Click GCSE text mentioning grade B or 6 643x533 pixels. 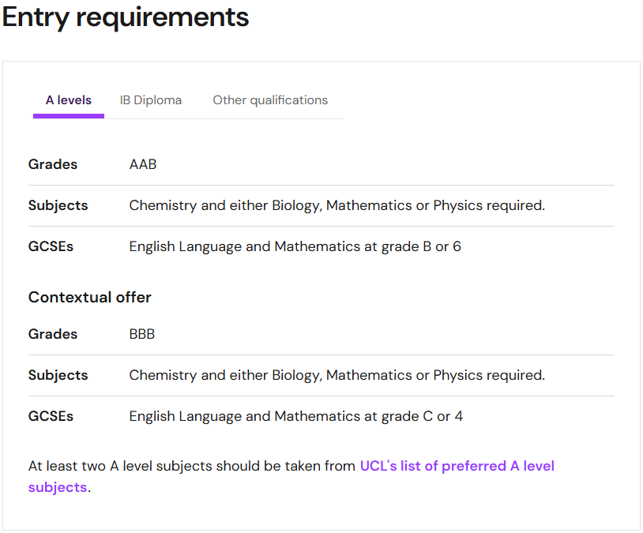click(295, 246)
